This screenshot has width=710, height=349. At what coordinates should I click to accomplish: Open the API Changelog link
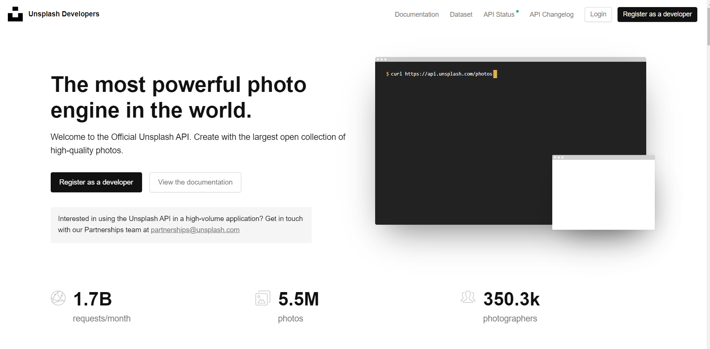click(x=551, y=15)
